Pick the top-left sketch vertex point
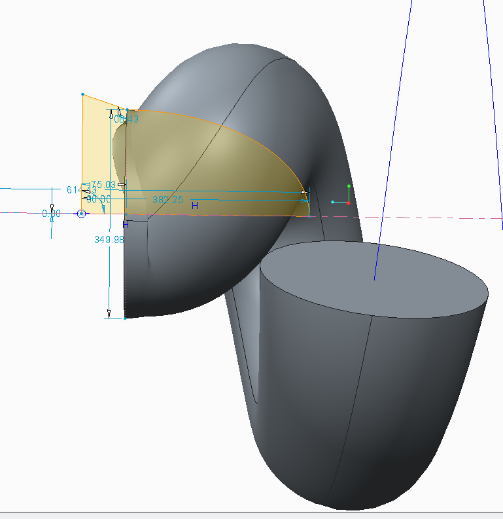Screen dimensions: 503x519 coord(82,95)
